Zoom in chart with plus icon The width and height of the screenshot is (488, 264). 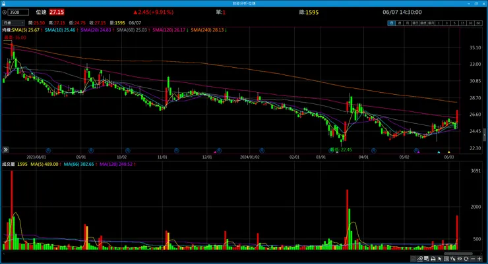tap(479, 259)
